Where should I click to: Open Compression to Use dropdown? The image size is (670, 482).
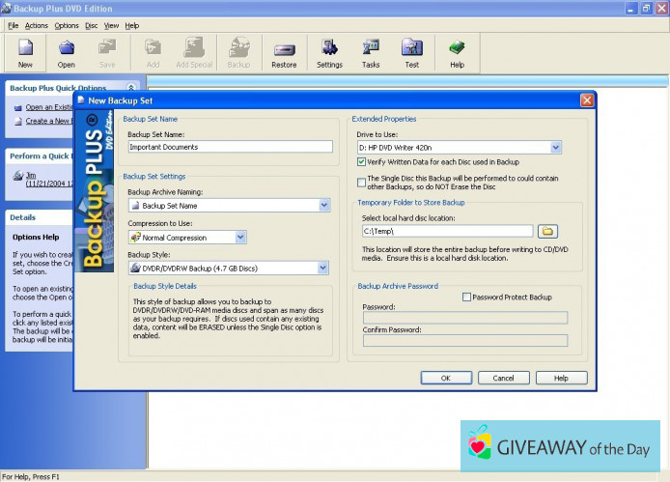pyautogui.click(x=240, y=238)
